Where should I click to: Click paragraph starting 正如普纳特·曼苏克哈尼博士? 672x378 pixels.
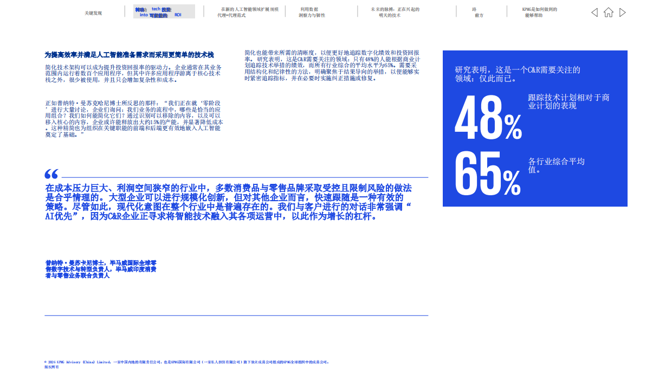(x=134, y=119)
